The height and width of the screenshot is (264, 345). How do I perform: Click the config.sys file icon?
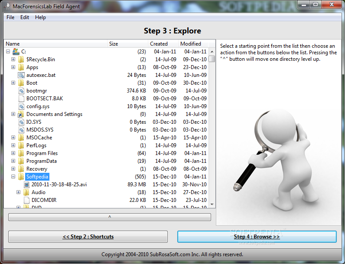[x=21, y=106]
